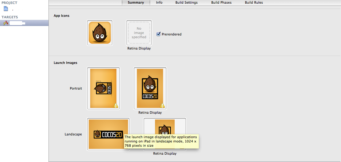
Task: Click the Portrait row label
Action: tap(76, 88)
